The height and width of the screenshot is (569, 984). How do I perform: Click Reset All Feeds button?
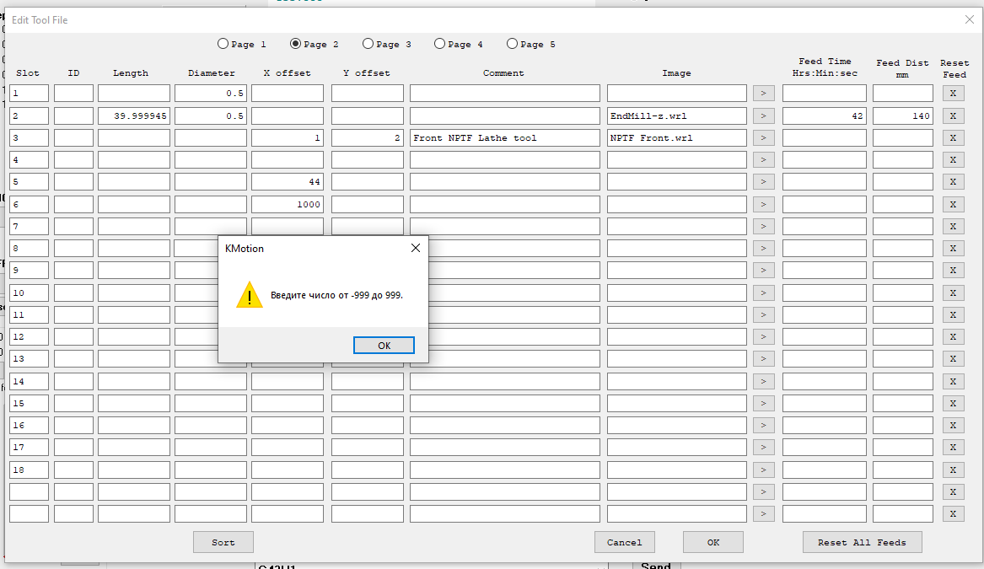click(862, 542)
